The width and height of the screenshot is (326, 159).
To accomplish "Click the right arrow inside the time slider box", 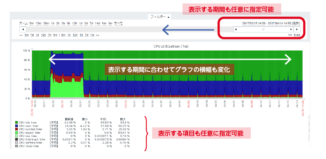I will pyautogui.click(x=291, y=29).
